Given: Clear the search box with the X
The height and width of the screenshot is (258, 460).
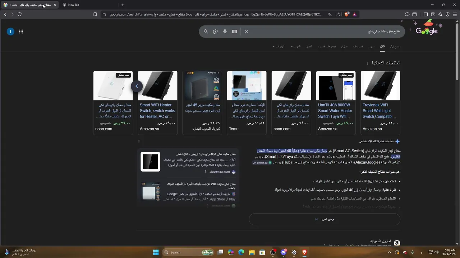Looking at the screenshot, I should click(x=246, y=32).
